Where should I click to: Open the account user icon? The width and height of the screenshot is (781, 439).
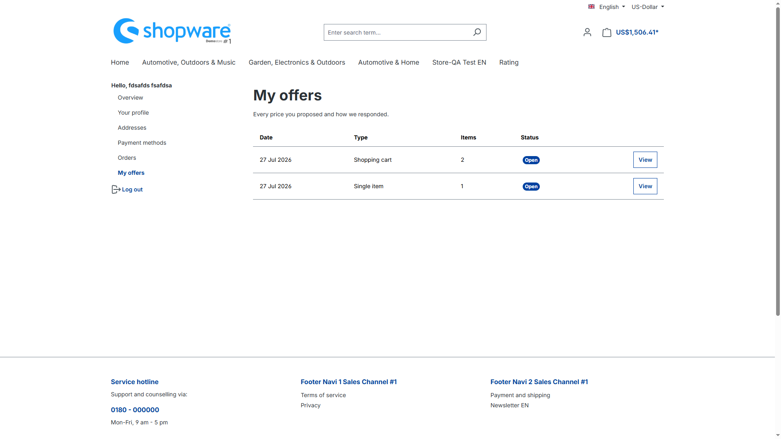tap(587, 32)
